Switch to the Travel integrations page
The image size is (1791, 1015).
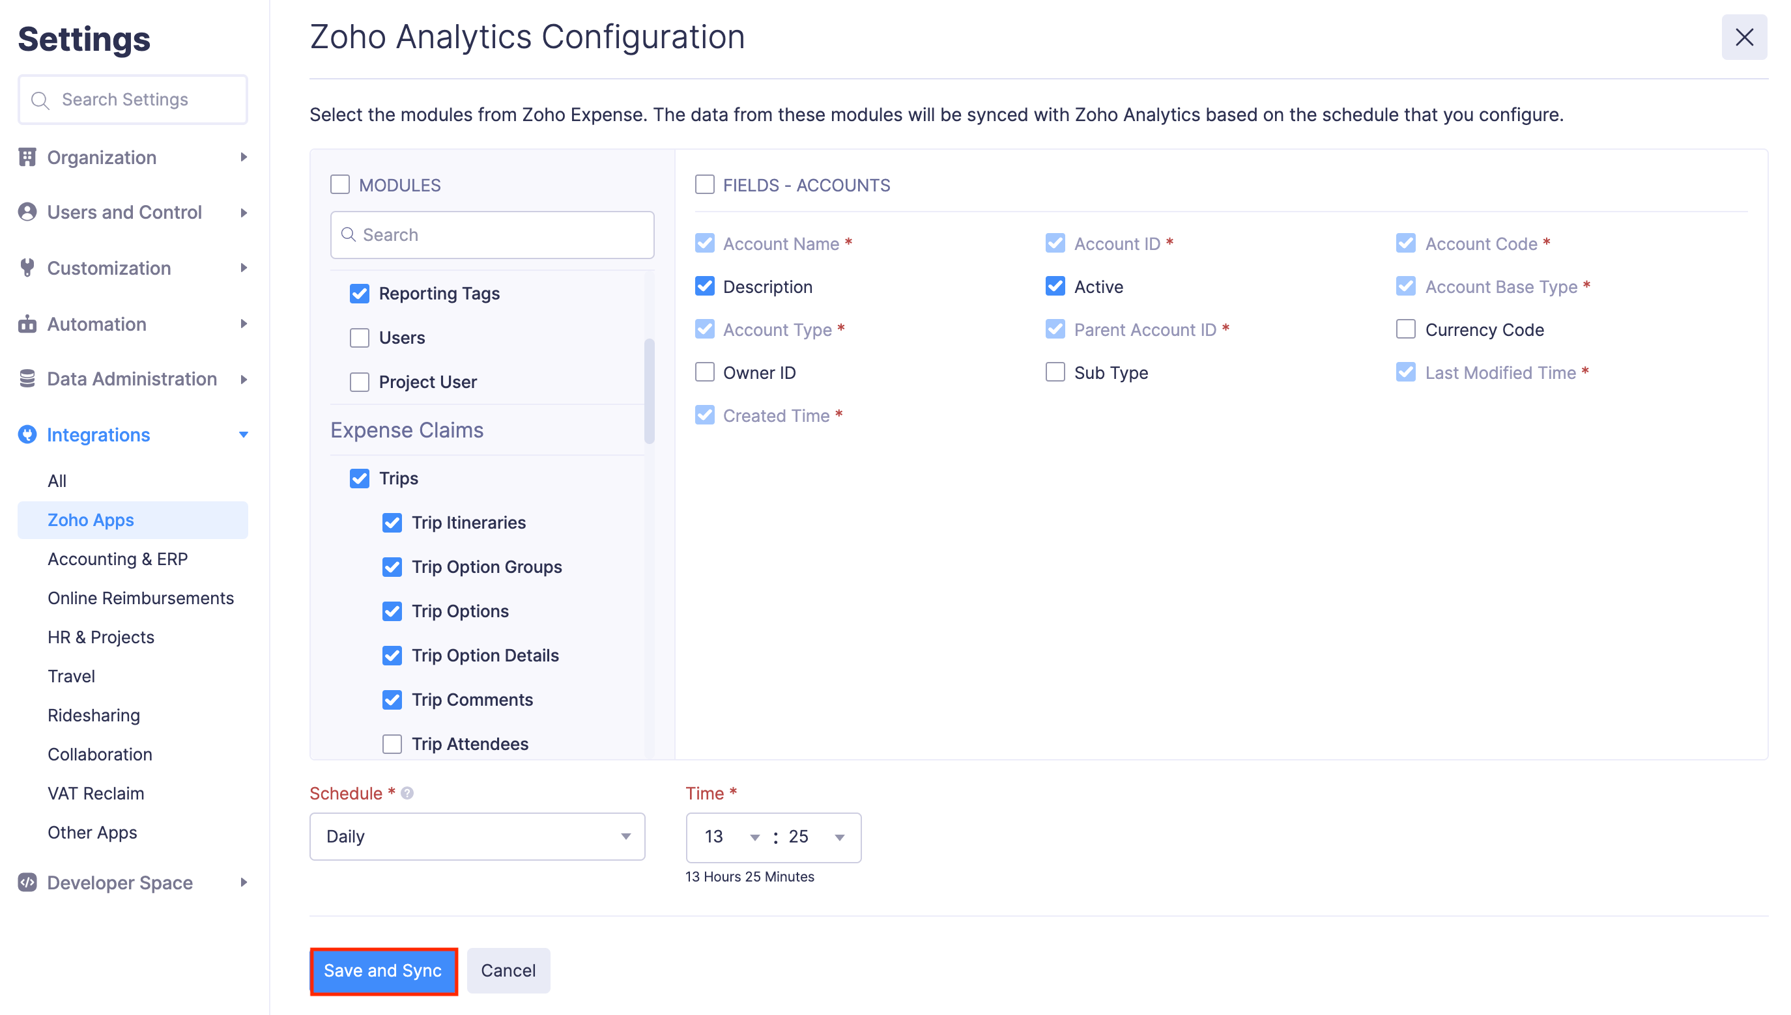coord(70,676)
